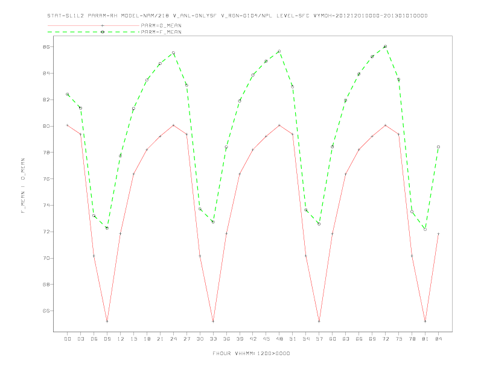Click x-axis tick label 51
Screen dimensions: 478x369
(x=293, y=339)
